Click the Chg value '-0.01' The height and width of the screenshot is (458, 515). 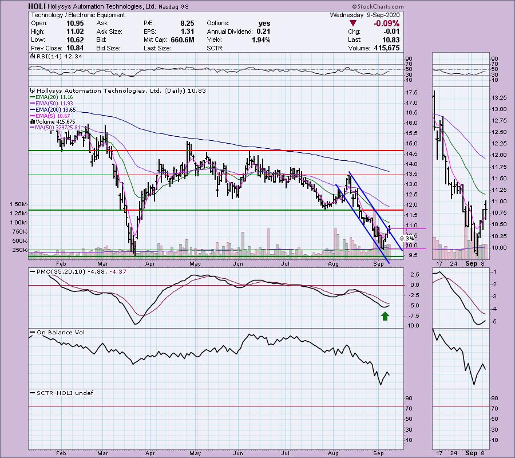pyautogui.click(x=391, y=31)
